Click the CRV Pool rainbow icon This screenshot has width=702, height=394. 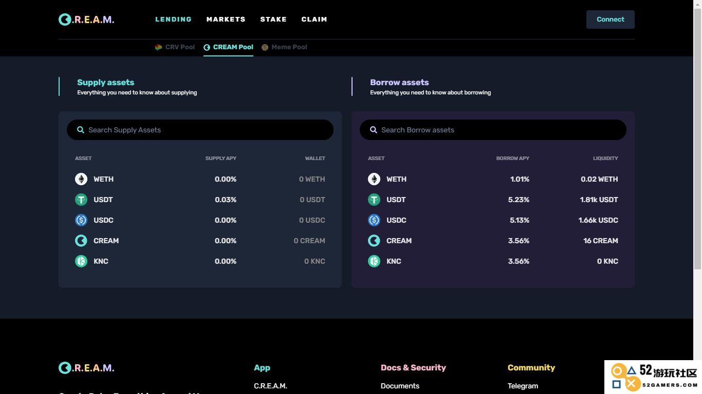[158, 47]
